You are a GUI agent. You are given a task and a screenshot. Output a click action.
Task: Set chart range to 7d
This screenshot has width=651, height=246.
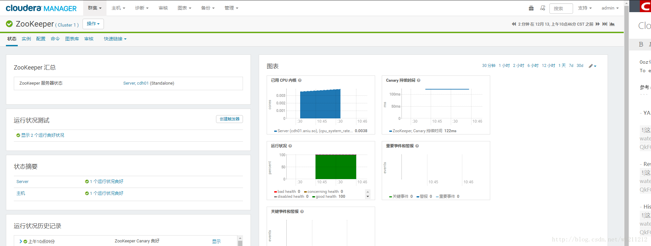[571, 66]
